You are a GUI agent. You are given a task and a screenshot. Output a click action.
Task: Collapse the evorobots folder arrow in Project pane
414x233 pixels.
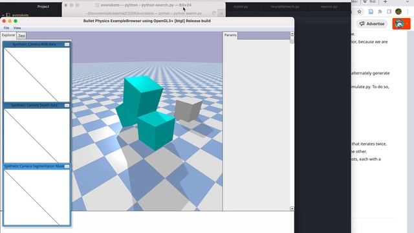[3, 16]
